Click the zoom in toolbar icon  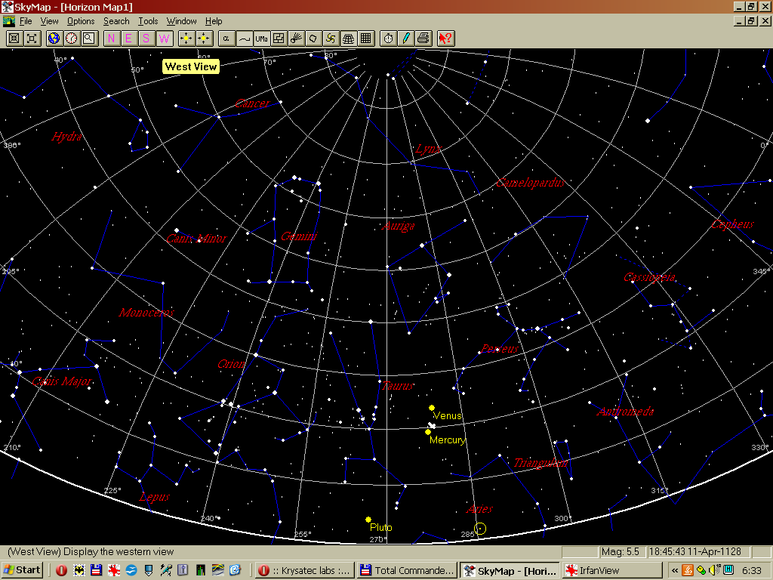click(x=14, y=39)
